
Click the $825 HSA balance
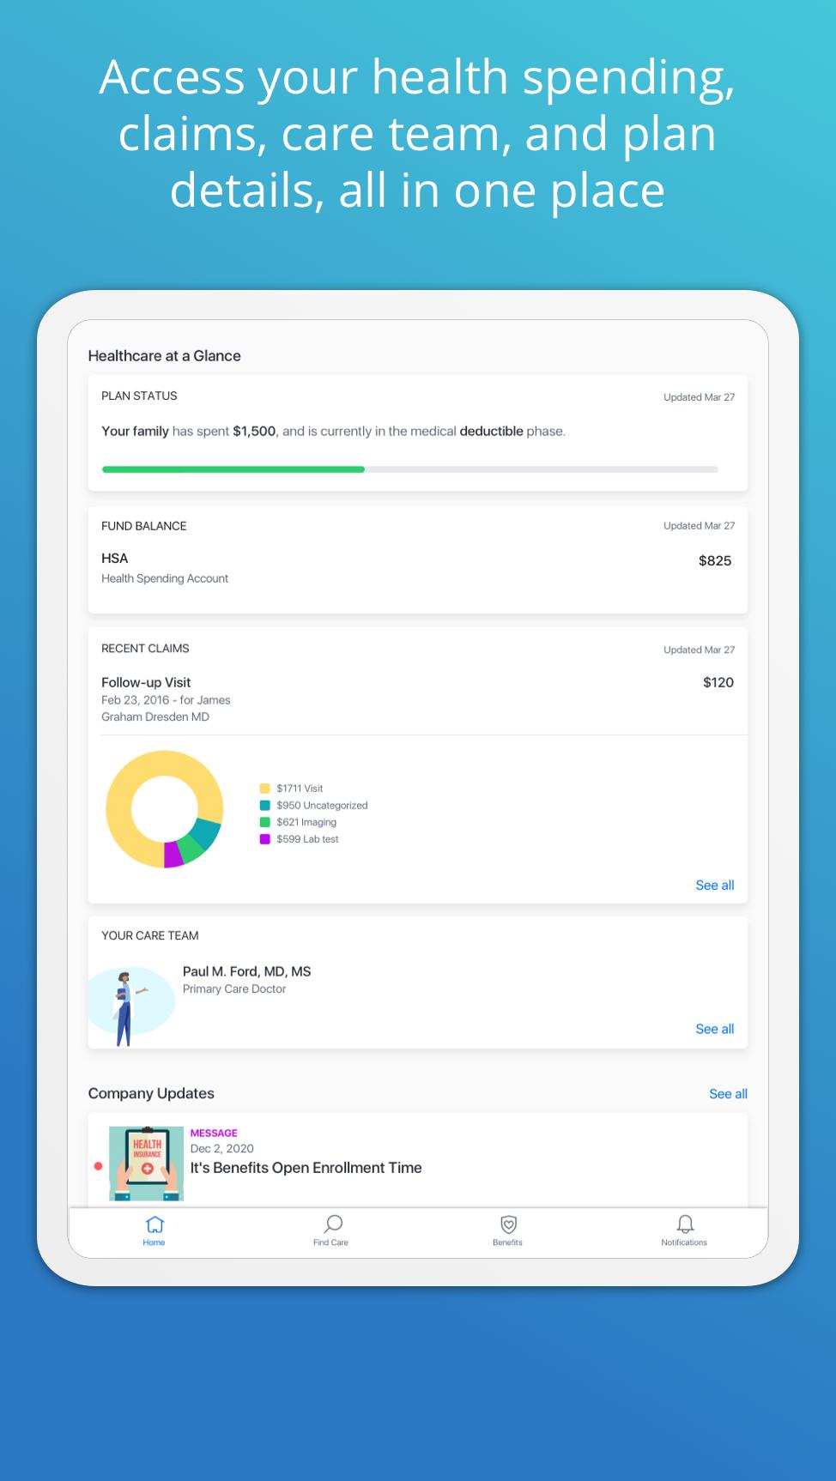(715, 561)
